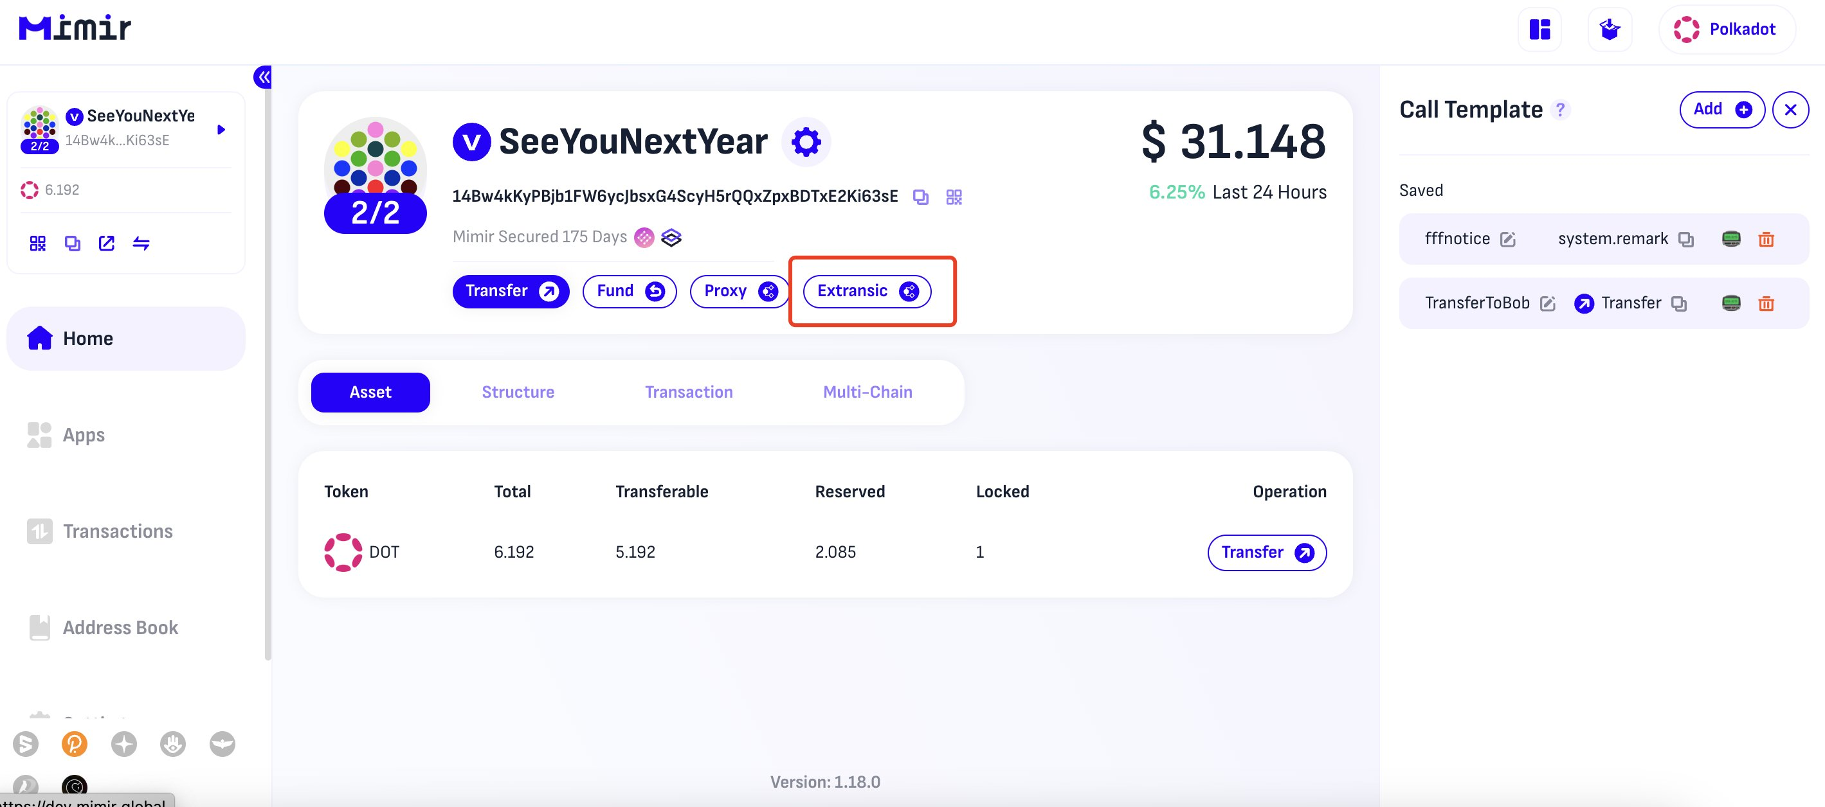Open the sidebar account explorer link icon

click(106, 244)
